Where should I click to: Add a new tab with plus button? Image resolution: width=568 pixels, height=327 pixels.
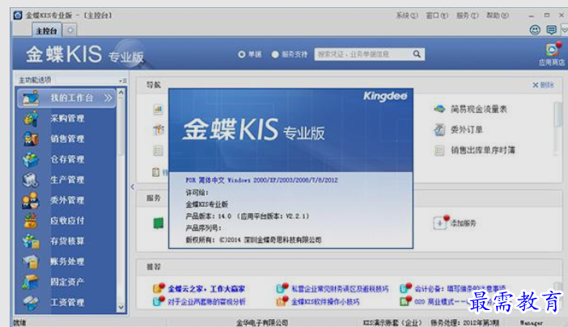tap(70, 31)
